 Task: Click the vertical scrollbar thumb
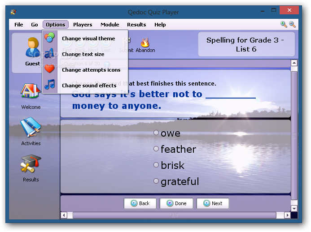pyautogui.click(x=294, y=136)
